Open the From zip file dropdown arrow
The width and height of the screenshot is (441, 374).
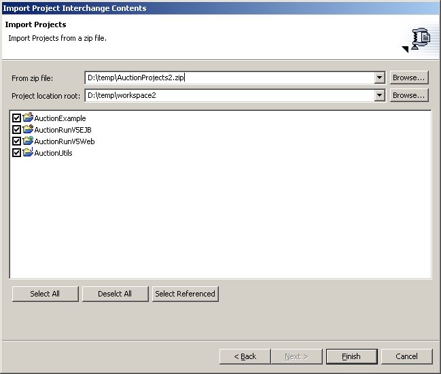pos(379,78)
